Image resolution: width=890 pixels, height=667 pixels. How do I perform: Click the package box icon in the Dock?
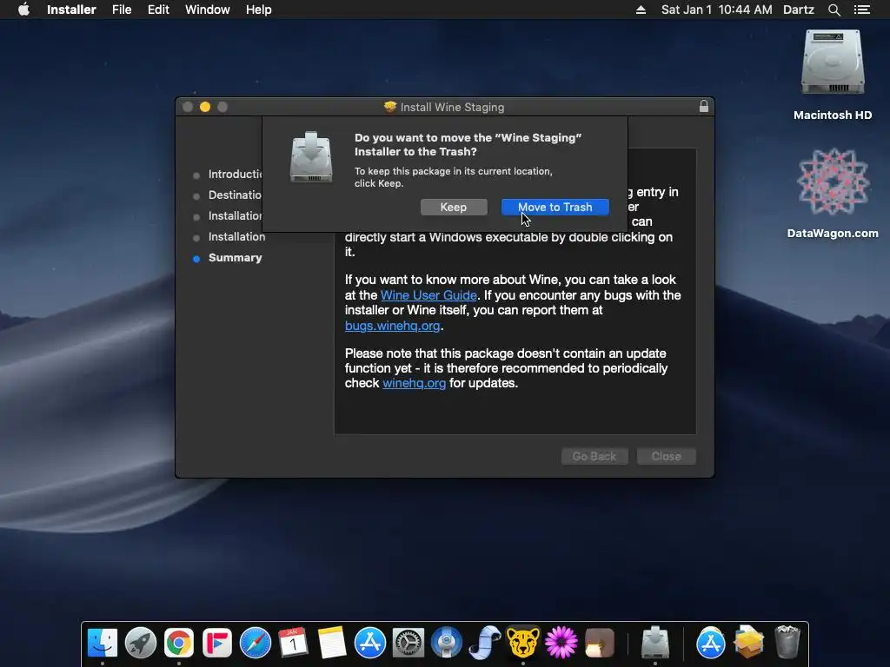pyautogui.click(x=748, y=642)
